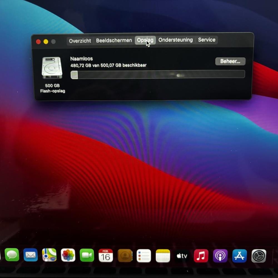Click the Beheer... button
Viewport: 278px width, 278px height.
[230, 61]
